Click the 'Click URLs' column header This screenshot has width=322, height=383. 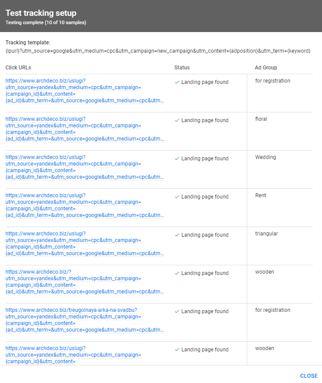coord(17,68)
